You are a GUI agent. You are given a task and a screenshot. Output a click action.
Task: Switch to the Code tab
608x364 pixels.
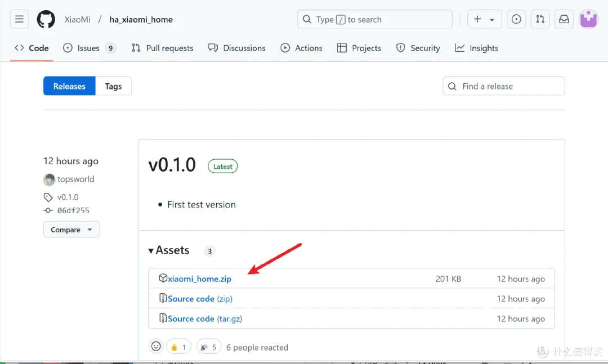(x=32, y=48)
